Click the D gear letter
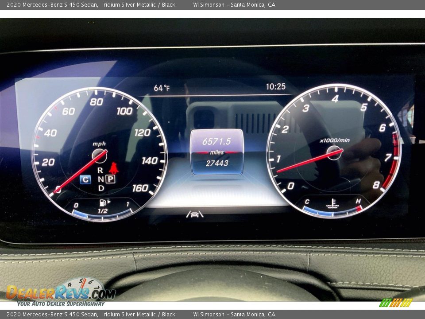 (101, 188)
